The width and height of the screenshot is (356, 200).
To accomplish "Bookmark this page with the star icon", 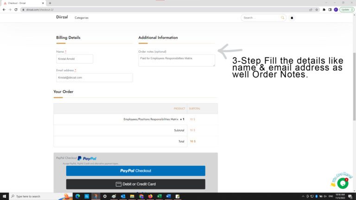I will [317, 10].
